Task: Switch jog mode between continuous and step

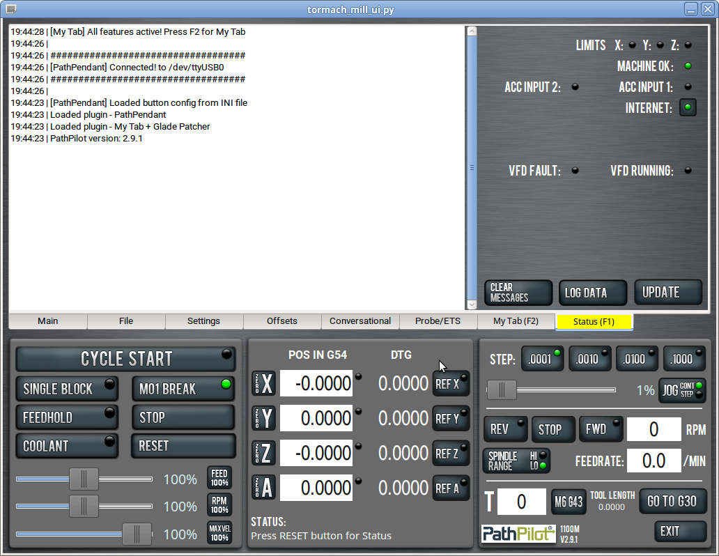Action: tap(682, 390)
